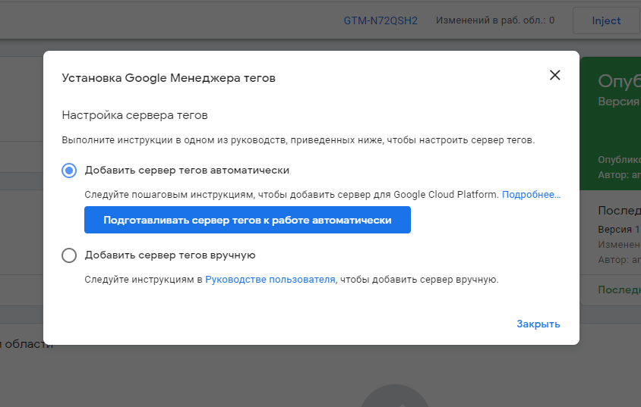Image resolution: width=641 pixels, height=407 pixels.
Task: Click the GTM-N72QSH2 container ID
Action: pyautogui.click(x=380, y=20)
